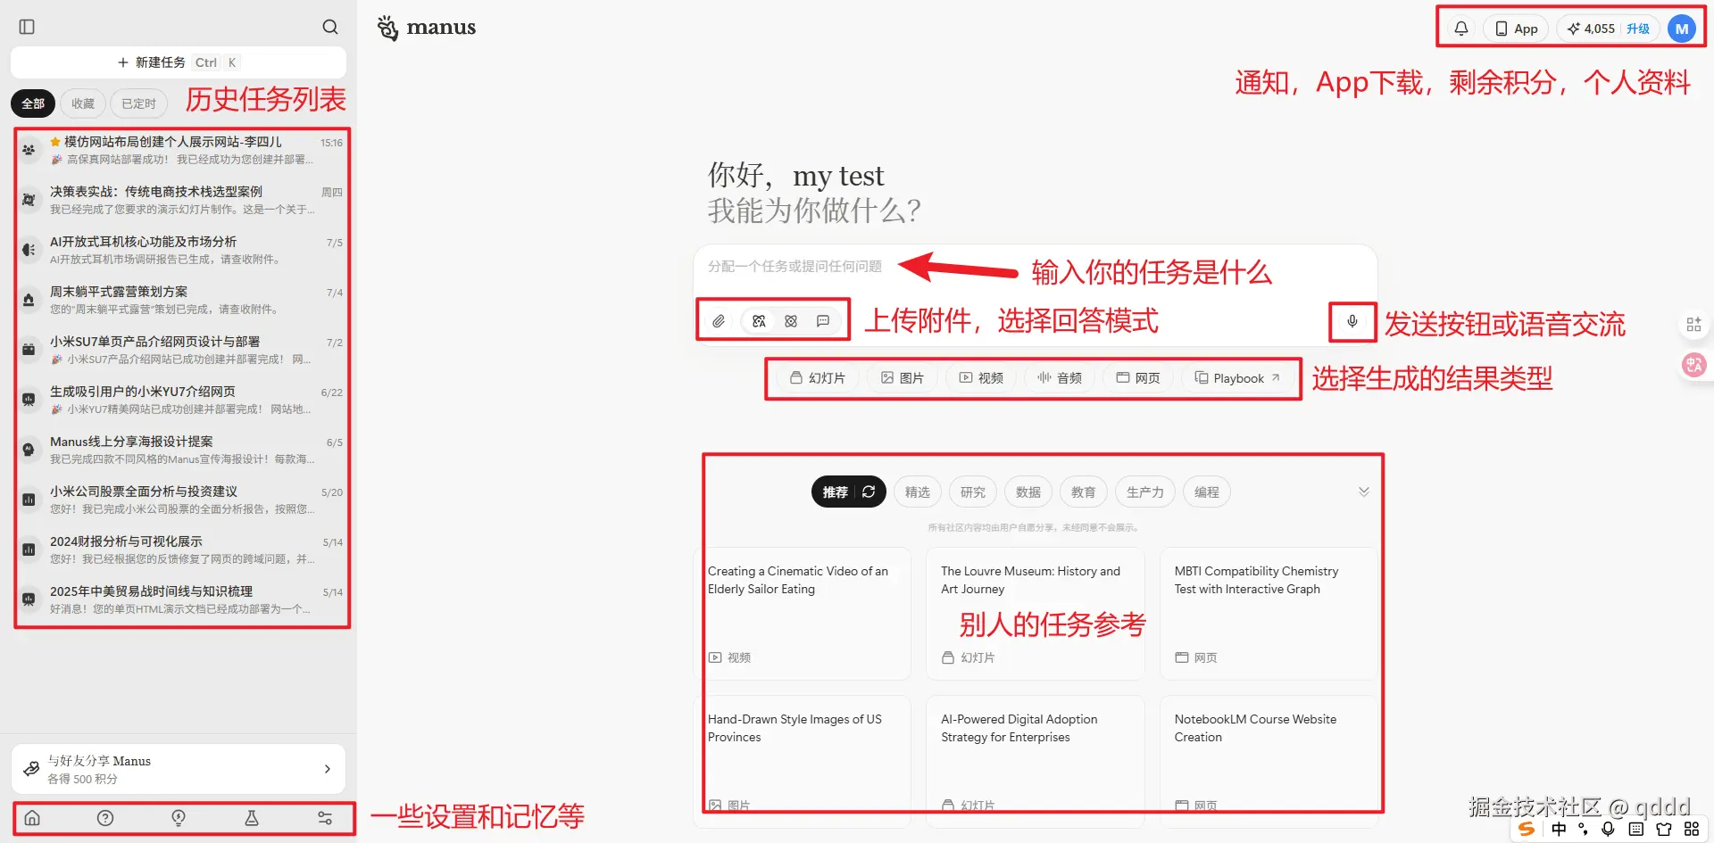1714x843 pixels.
Task: Choose the 视频 output type
Action: [x=981, y=378]
